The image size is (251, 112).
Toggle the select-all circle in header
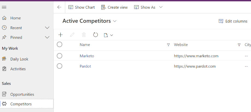click(60, 44)
